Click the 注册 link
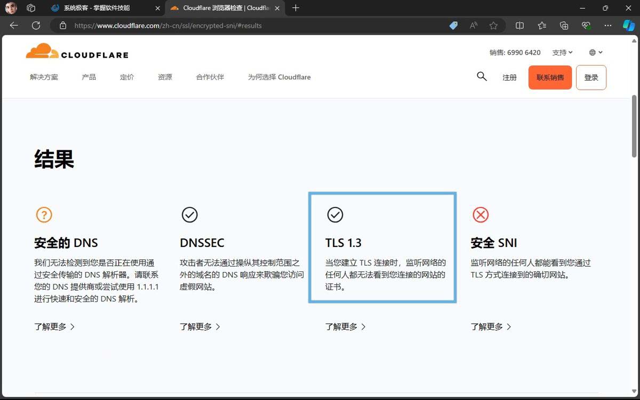Image resolution: width=640 pixels, height=400 pixels. tap(509, 77)
